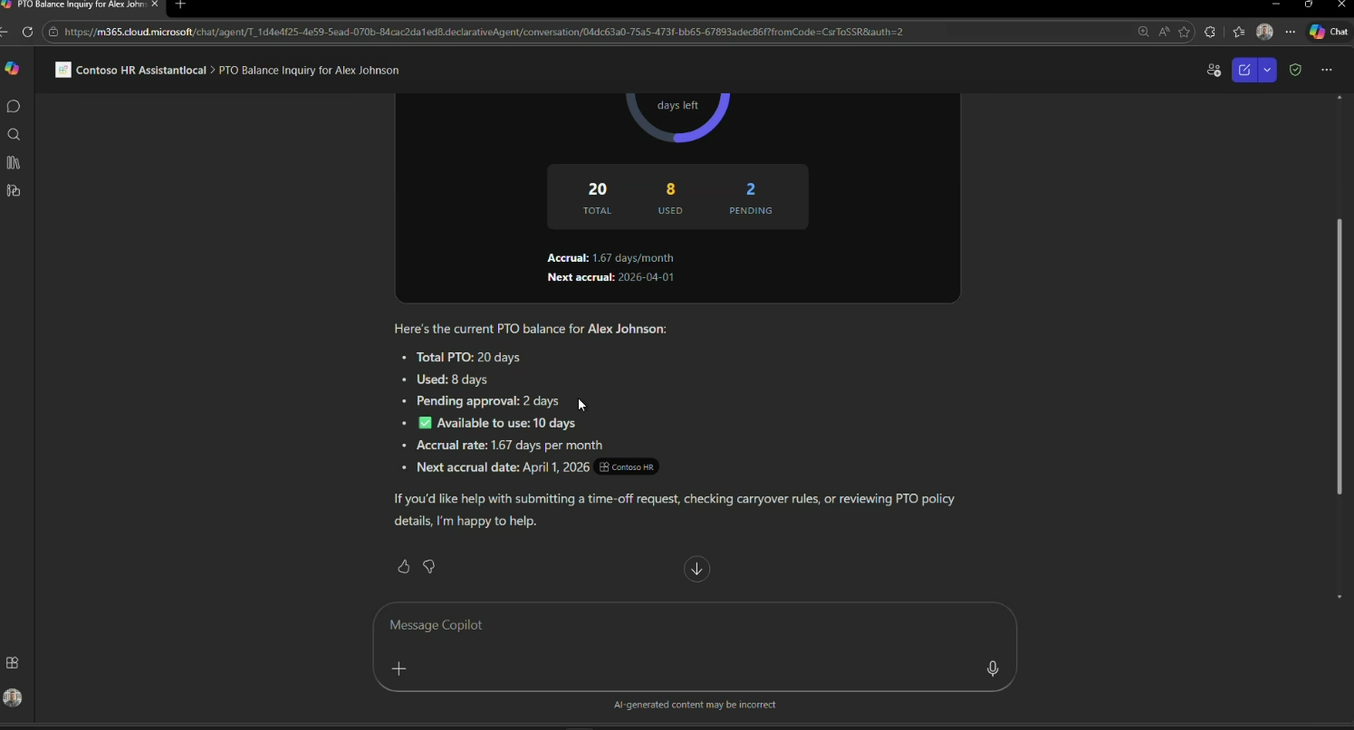
Task: Click the vertical chat scrollbar thumb
Action: pos(1340,356)
